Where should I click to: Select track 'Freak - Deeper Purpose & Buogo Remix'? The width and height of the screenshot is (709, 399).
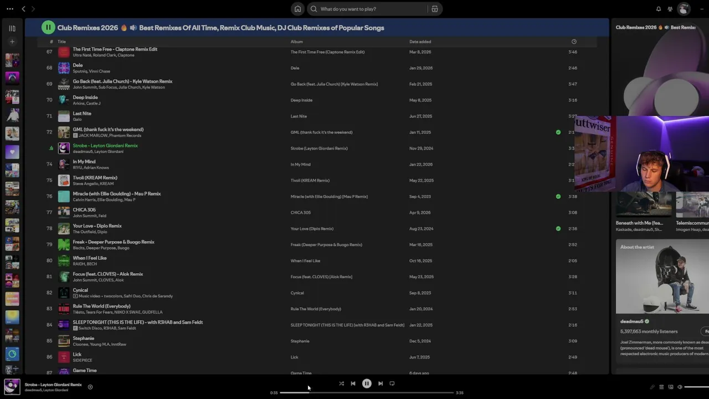(x=114, y=242)
